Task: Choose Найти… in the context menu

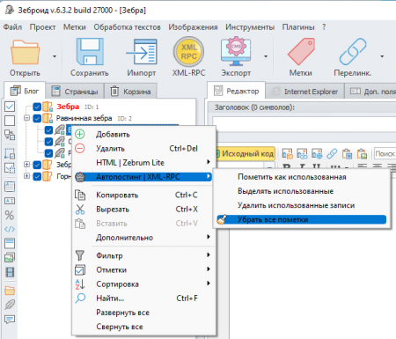Action: (x=143, y=298)
